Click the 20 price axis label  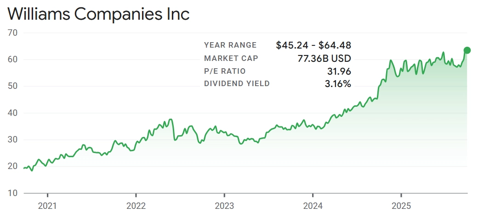pos(12,167)
